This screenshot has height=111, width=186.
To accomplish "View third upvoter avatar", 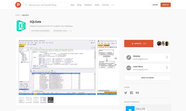I will point(167,44).
